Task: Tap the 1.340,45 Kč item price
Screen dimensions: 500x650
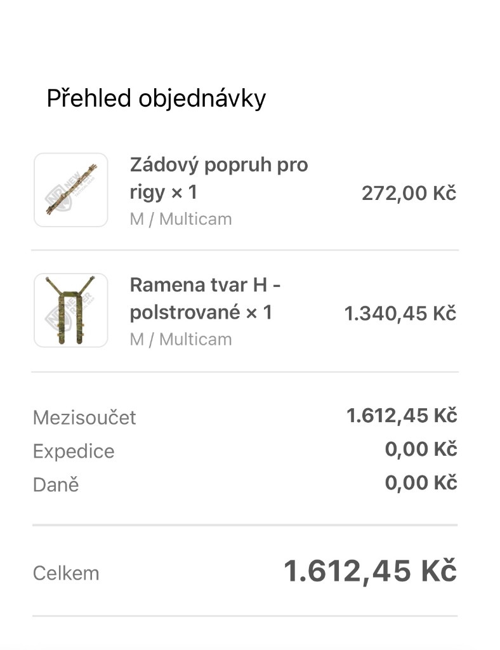Action: tap(400, 314)
